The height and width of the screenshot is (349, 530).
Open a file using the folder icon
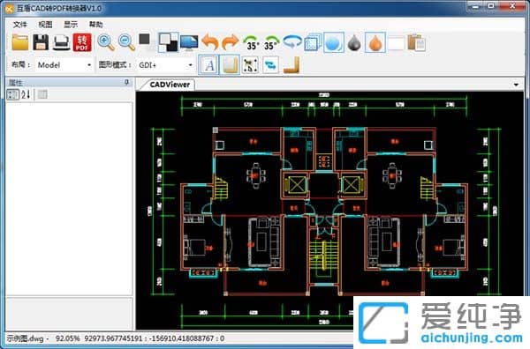(20, 42)
